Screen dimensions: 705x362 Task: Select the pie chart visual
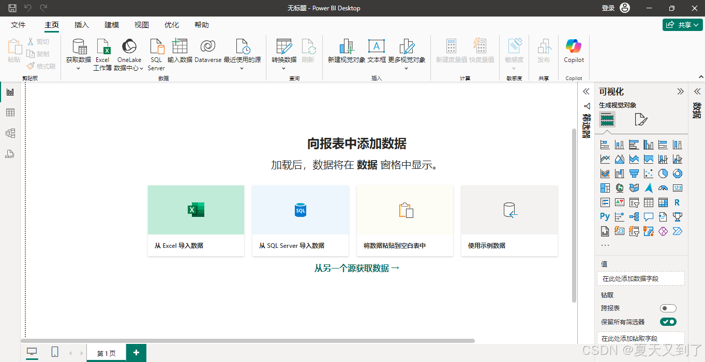pyautogui.click(x=663, y=174)
